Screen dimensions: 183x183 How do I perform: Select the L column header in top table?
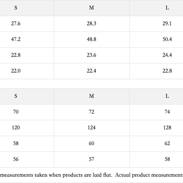tap(167, 8)
